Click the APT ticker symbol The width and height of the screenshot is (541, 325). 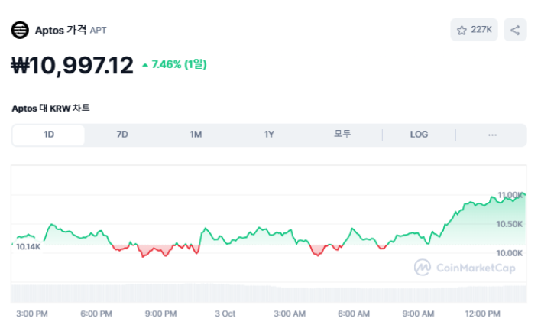98,31
